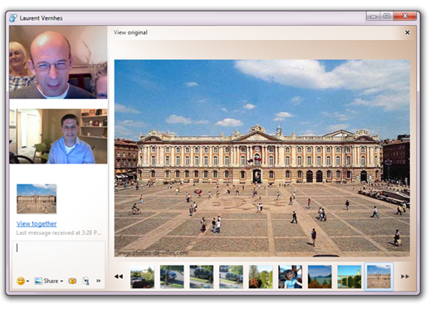
Task: Maximize the conversation window
Action: point(387,16)
